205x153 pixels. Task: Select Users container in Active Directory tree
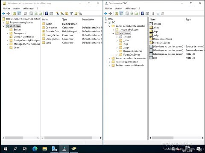[17, 48]
